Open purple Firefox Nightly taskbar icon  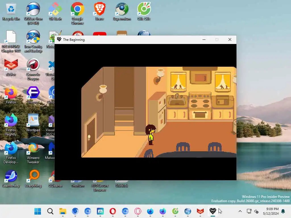pos(163,211)
